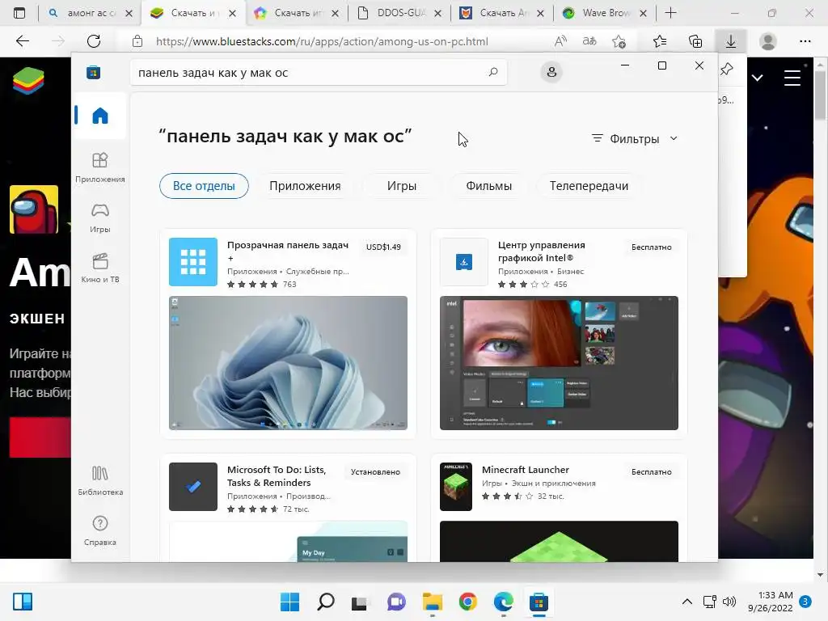
Task: Click Among Us icon on BlueStacks page
Action: coord(34,209)
